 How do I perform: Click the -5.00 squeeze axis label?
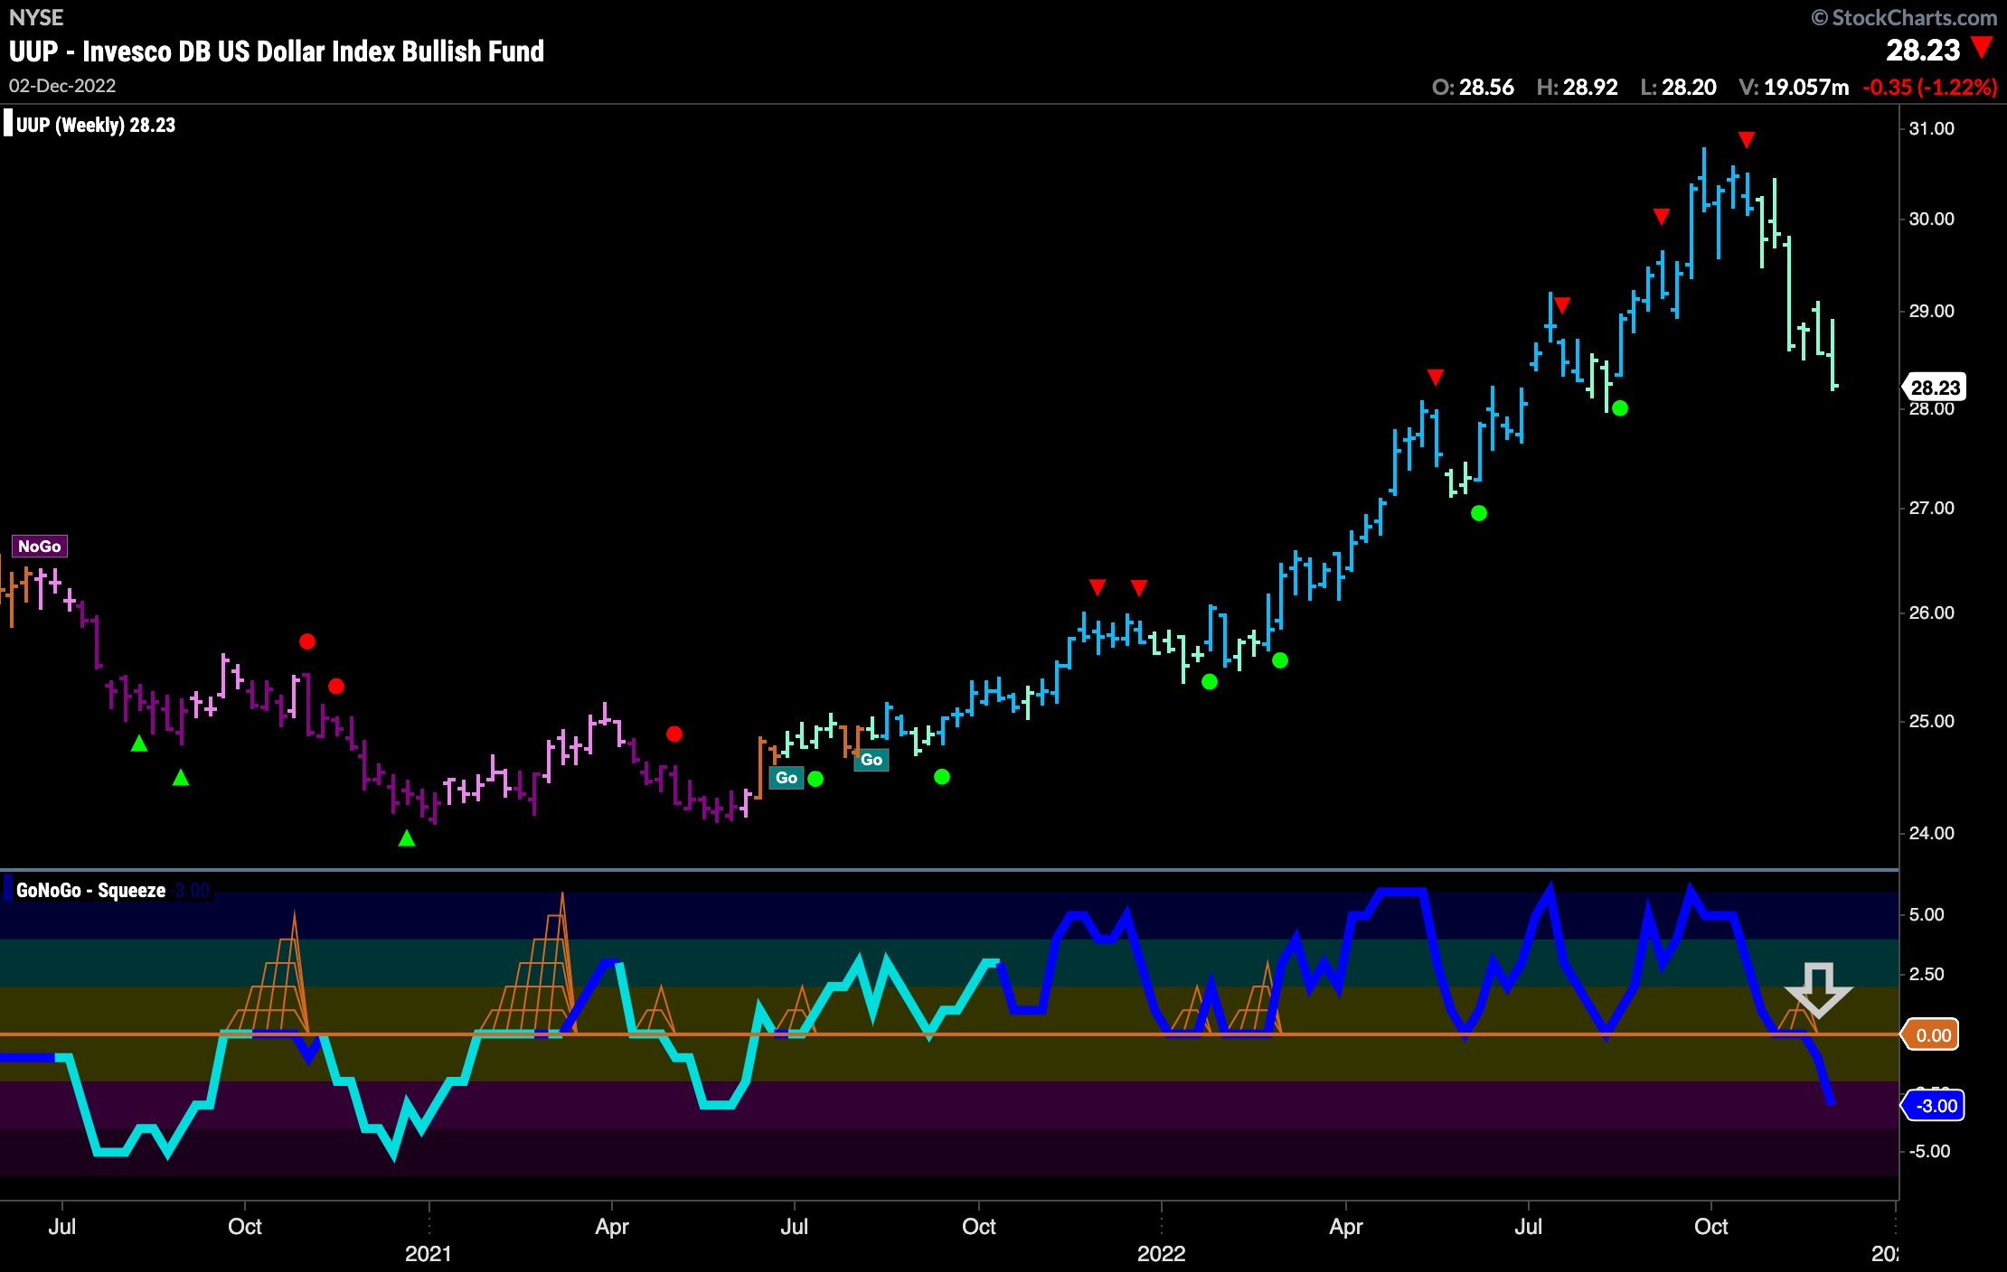pyautogui.click(x=1929, y=1151)
